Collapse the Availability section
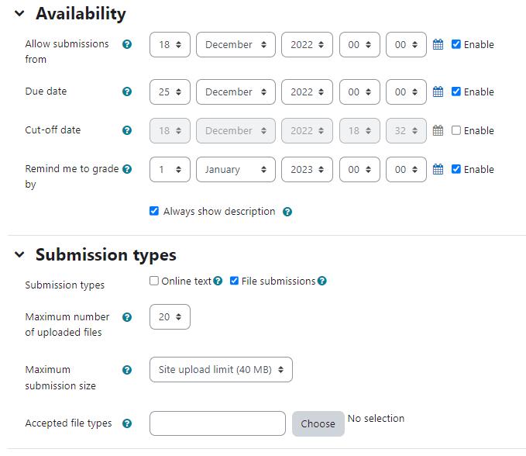526x456 pixels. [x=19, y=13]
